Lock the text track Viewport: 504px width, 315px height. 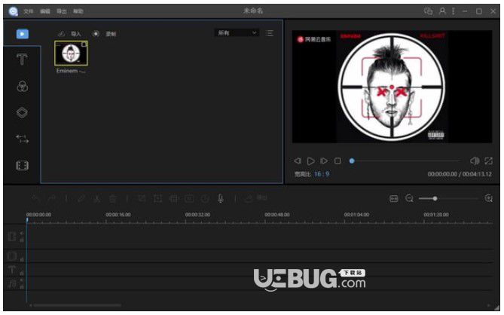coord(22,274)
